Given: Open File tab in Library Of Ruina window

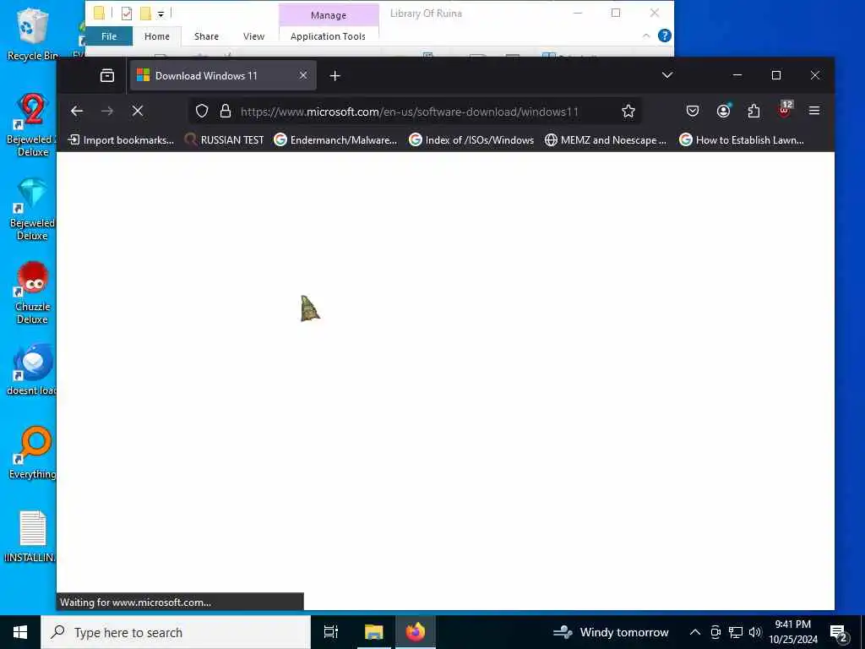Looking at the screenshot, I should click(109, 36).
